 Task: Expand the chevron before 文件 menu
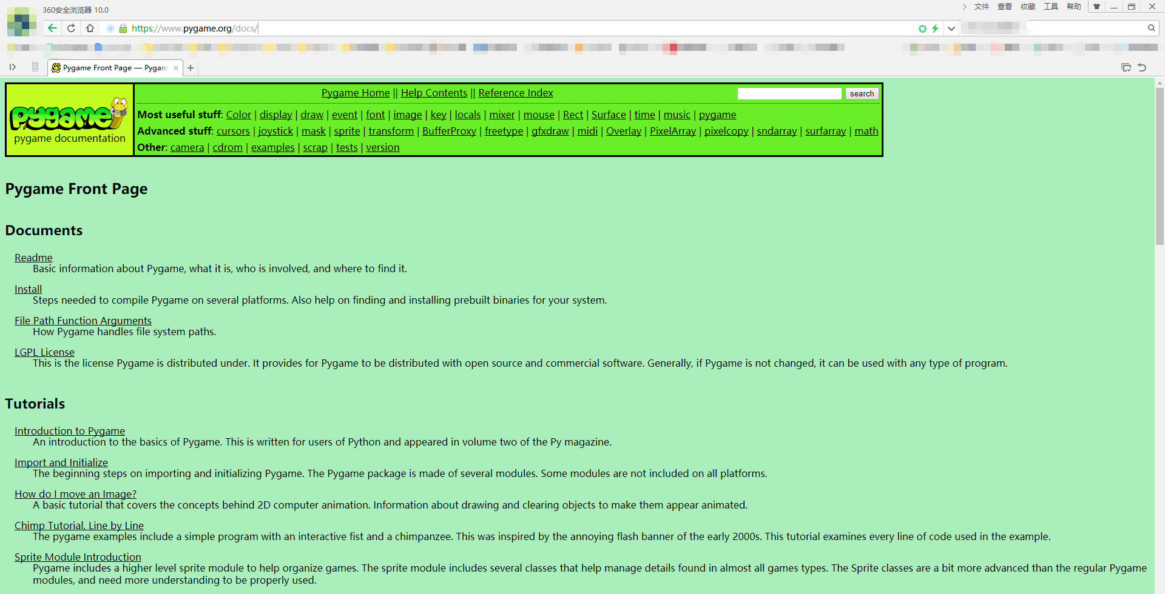tap(965, 7)
